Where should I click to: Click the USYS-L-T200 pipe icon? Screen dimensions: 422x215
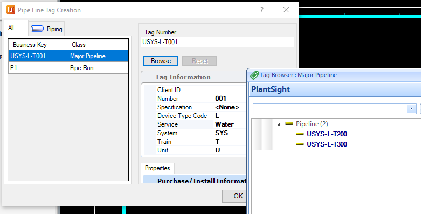(300, 134)
